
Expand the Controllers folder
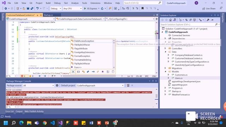[x=165, y=49]
